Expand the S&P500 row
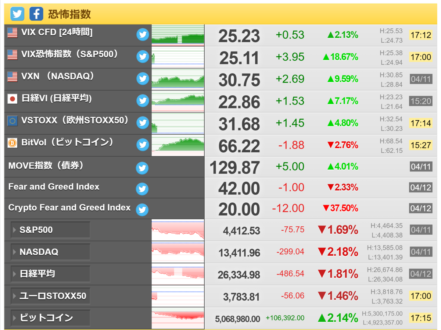 50,230
